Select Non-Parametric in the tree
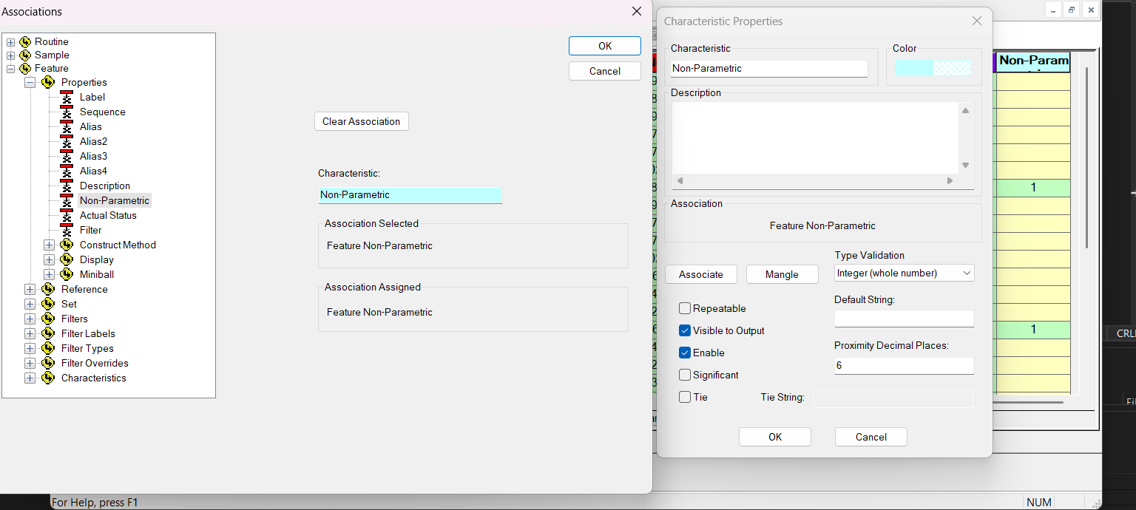Viewport: 1136px width, 510px height. 115,200
